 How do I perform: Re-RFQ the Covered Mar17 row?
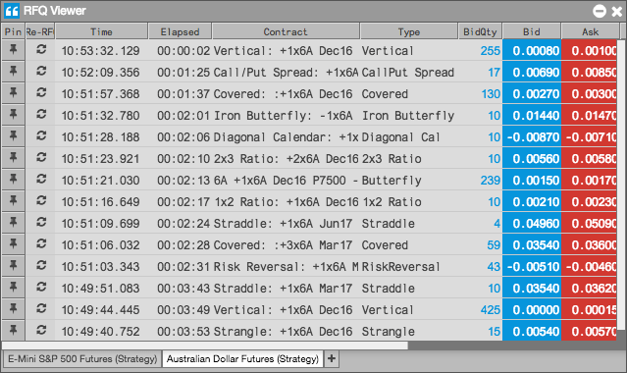pos(41,244)
